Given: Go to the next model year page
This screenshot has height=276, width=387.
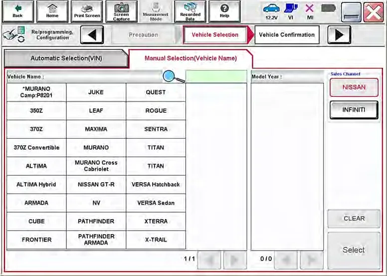Looking at the screenshot, I should [x=312, y=260].
